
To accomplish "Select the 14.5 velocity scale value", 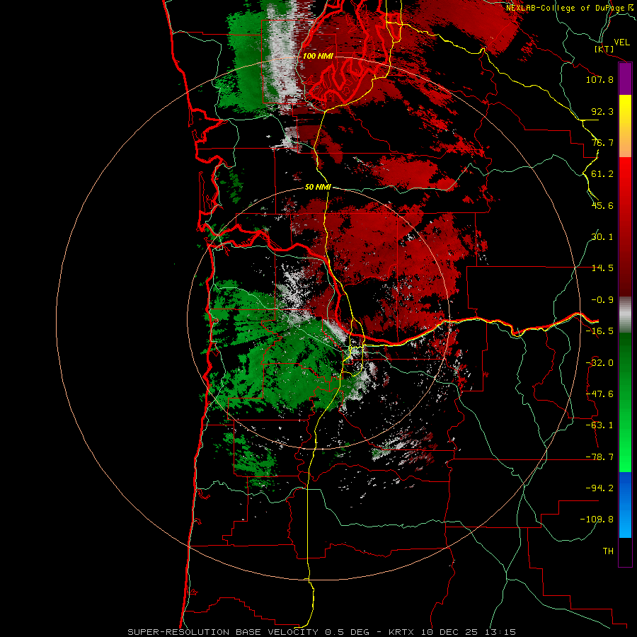I will tap(602, 268).
